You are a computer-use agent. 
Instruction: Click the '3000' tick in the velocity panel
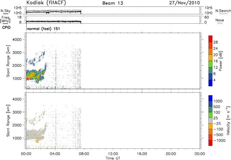tap(17, 112)
